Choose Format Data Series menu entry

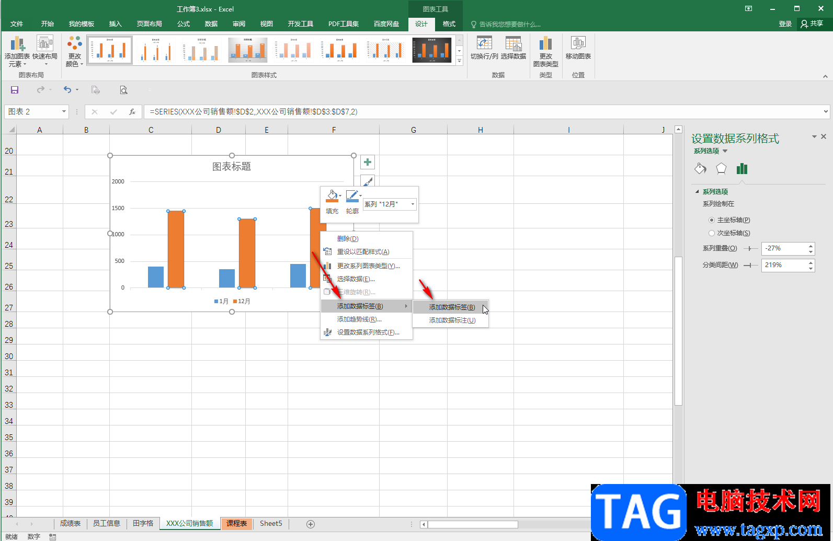(x=367, y=332)
